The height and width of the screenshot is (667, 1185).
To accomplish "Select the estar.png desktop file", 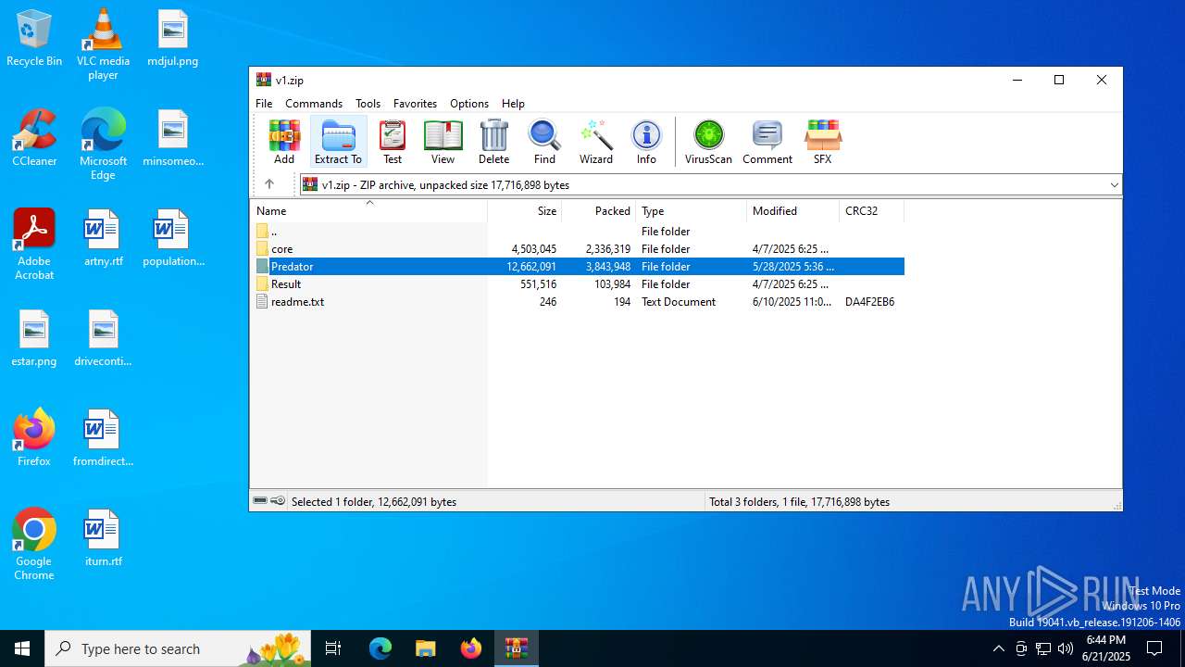I will (34, 338).
